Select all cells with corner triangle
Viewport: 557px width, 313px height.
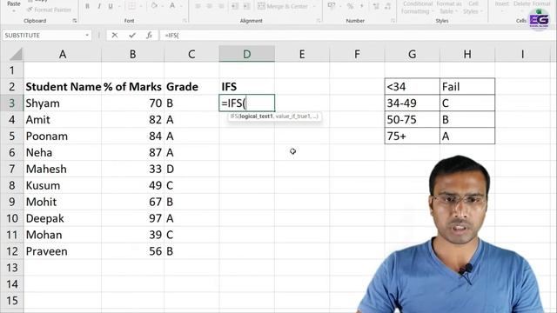point(16,54)
